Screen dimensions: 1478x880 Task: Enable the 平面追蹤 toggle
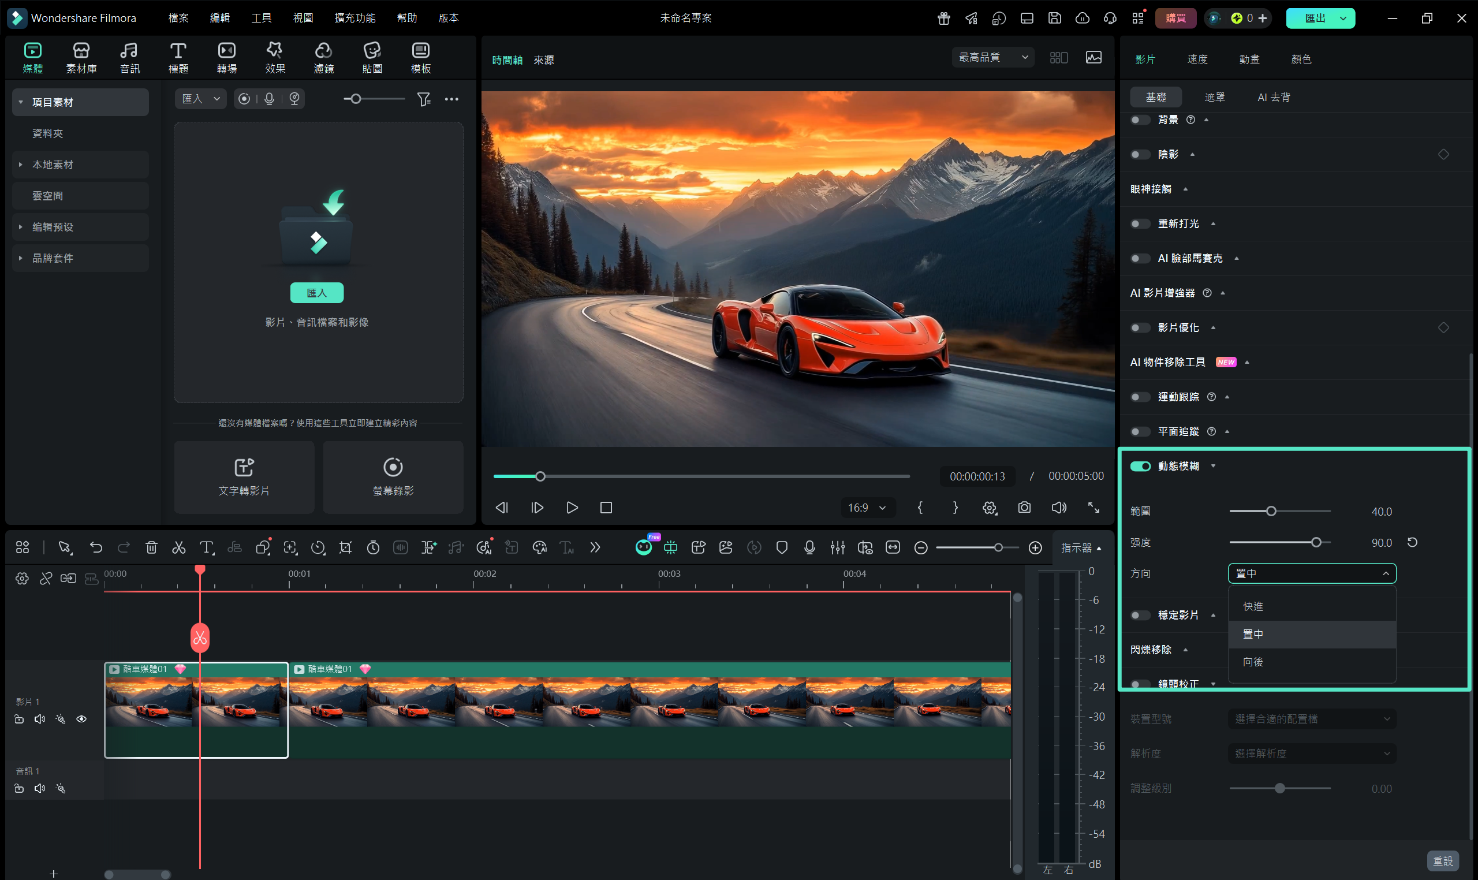click(1140, 431)
